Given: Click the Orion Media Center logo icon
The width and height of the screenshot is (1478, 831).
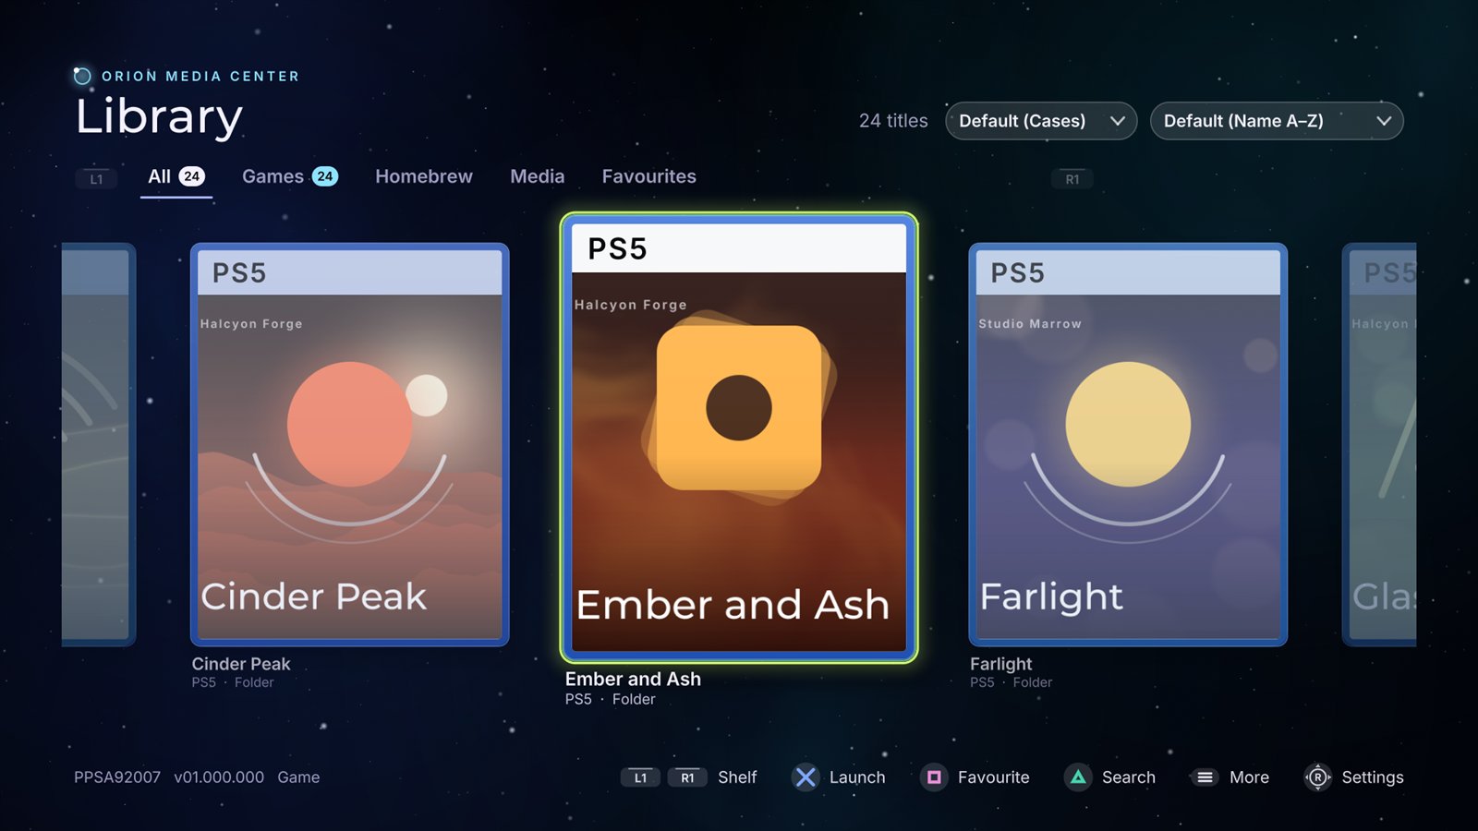Looking at the screenshot, I should pos(82,76).
